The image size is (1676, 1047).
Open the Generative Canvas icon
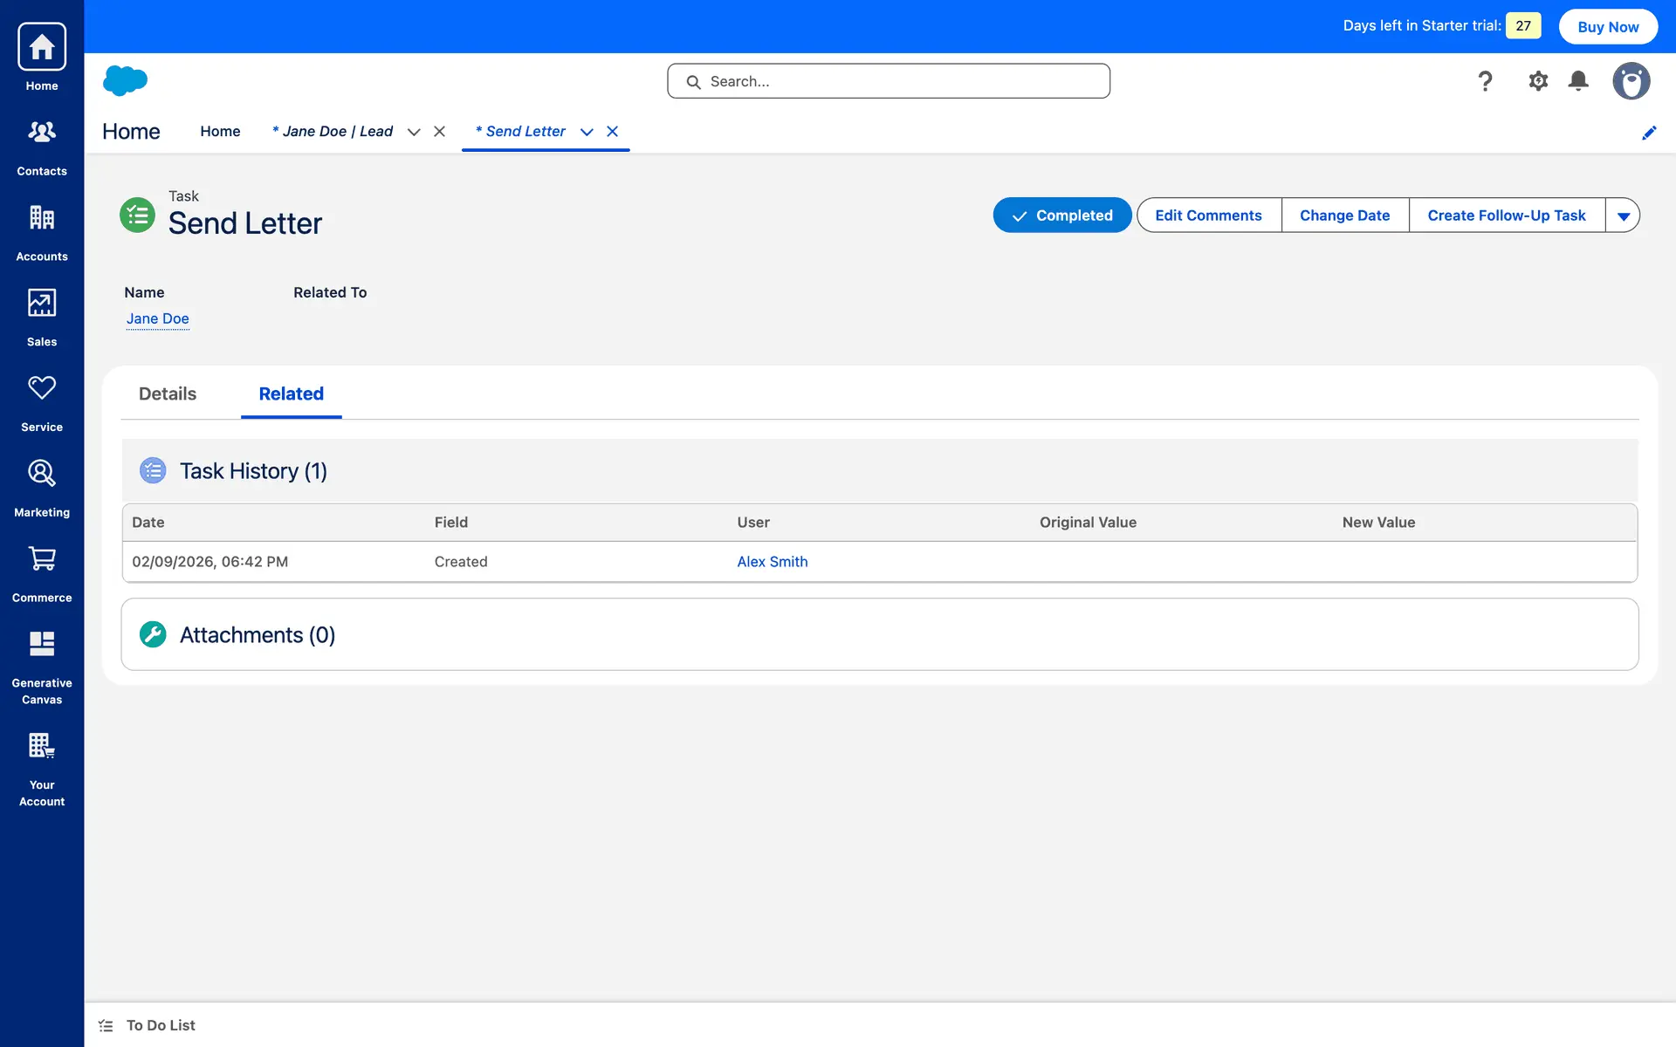point(42,667)
